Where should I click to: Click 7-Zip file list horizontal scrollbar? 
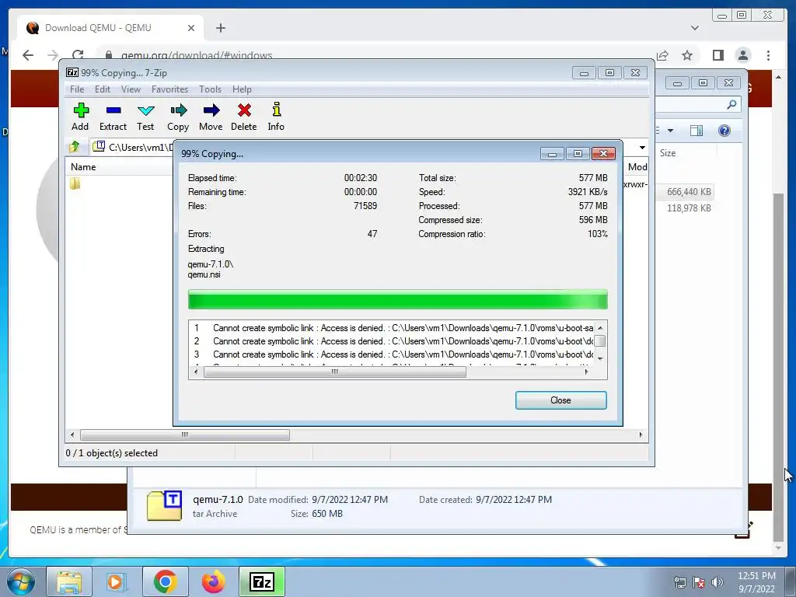click(x=185, y=435)
